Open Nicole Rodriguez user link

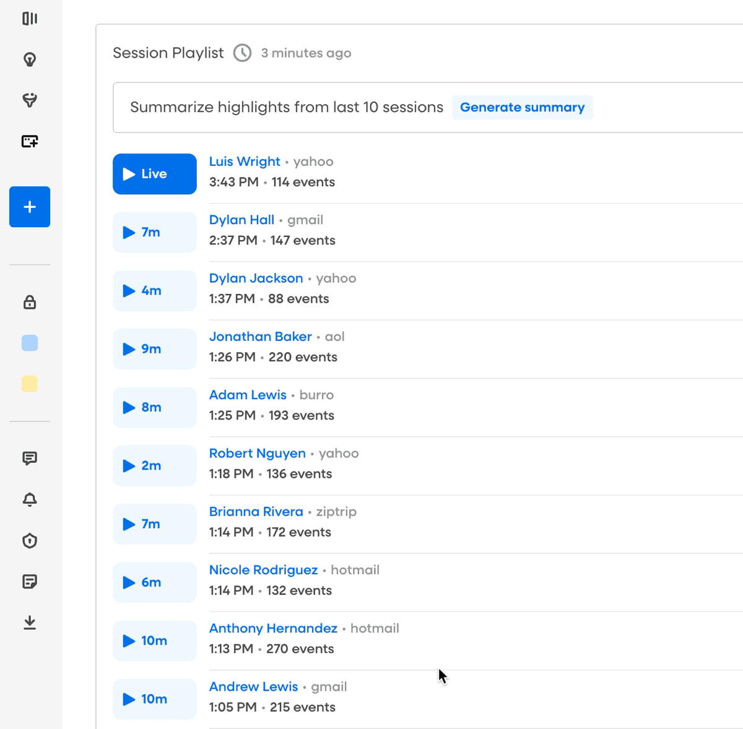coord(263,570)
